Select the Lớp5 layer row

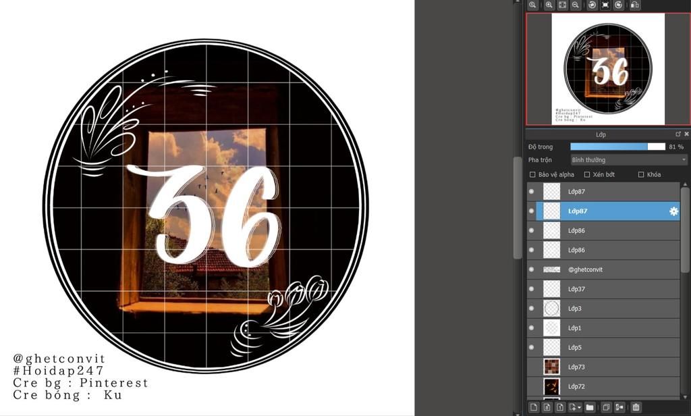point(603,347)
